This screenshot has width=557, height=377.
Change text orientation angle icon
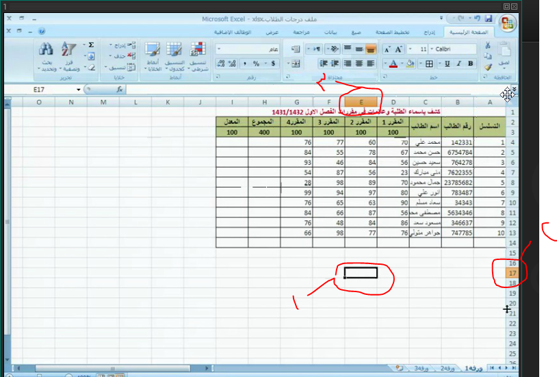(x=333, y=49)
